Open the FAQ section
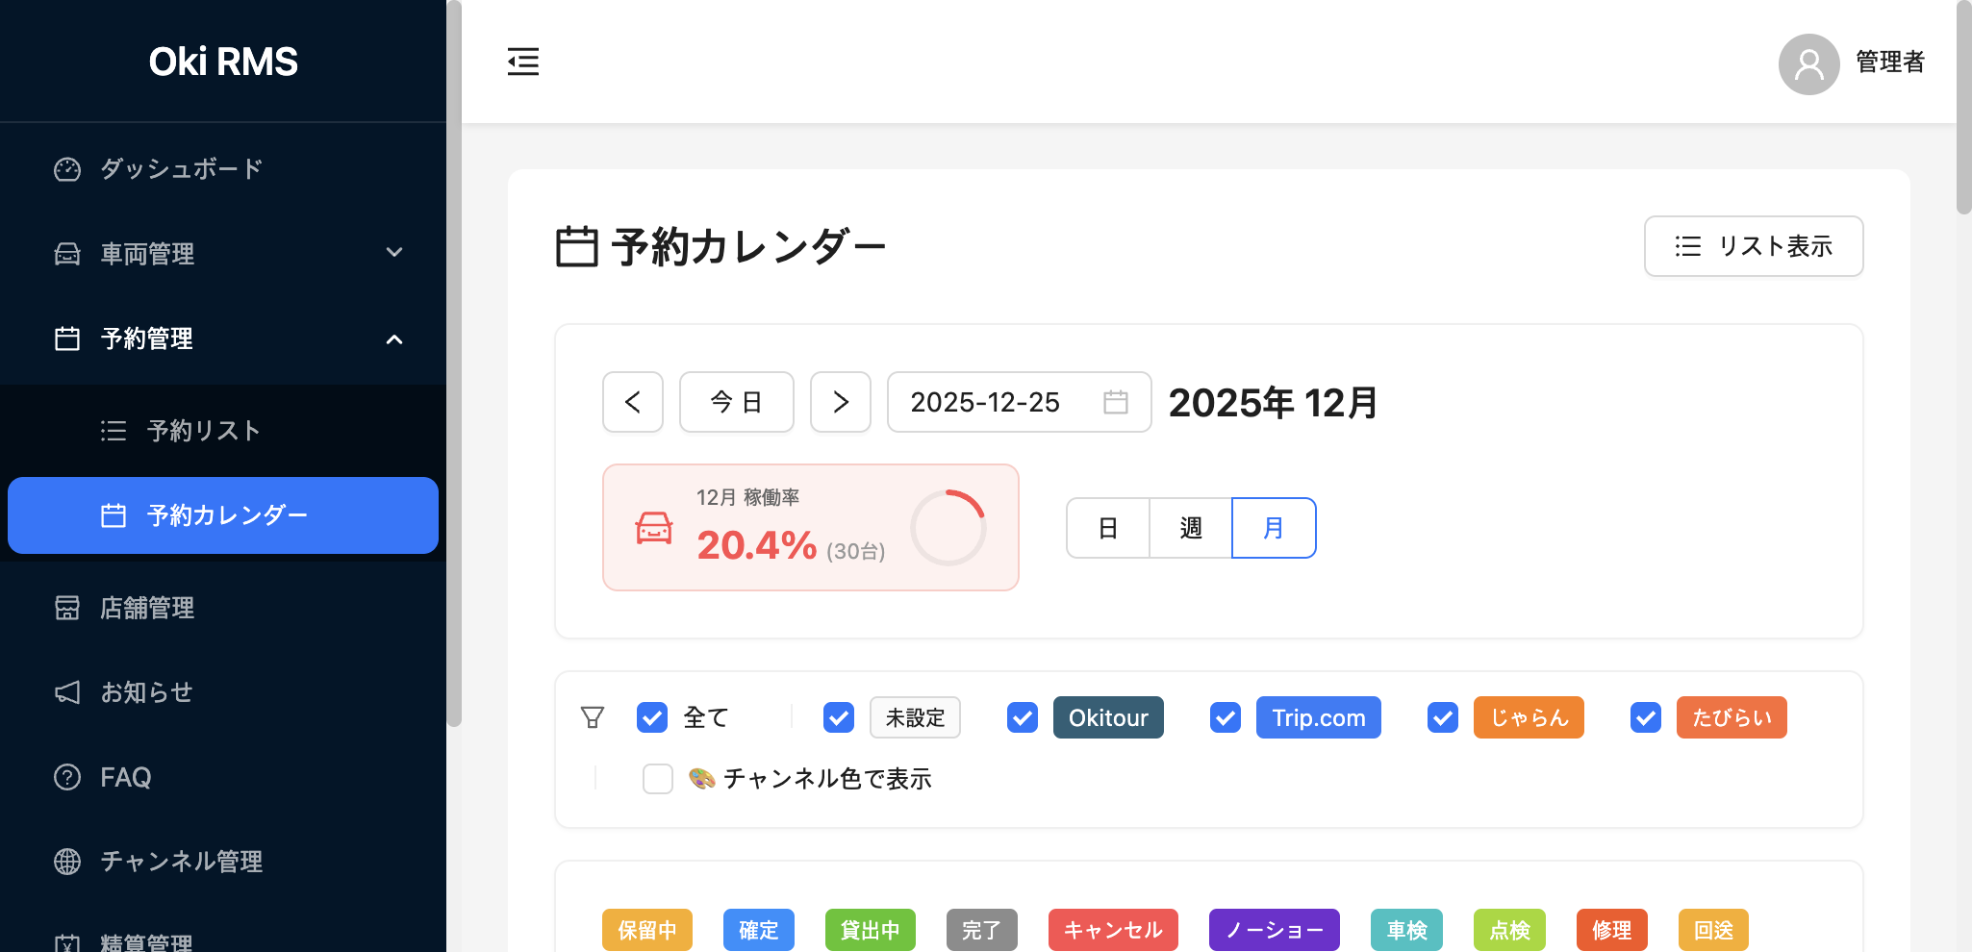1972x952 pixels. click(125, 777)
